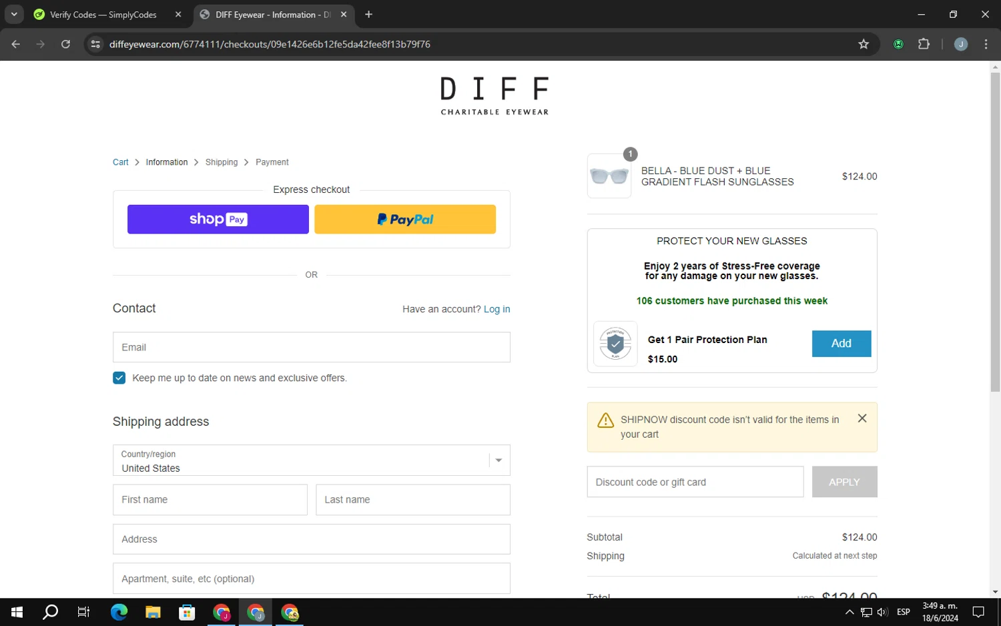Image resolution: width=1001 pixels, height=626 pixels.
Task: Click the Apartment, suite, etc field
Action: click(x=312, y=579)
